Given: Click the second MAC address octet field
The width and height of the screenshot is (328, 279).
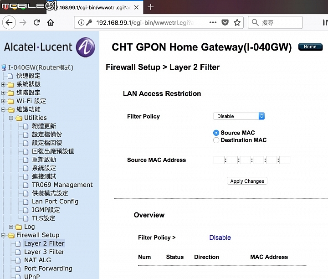Looking at the screenshot, I should 232,160.
